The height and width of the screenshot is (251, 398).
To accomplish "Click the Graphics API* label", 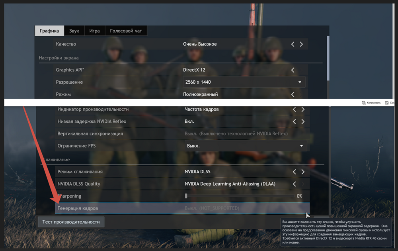I will click(70, 70).
